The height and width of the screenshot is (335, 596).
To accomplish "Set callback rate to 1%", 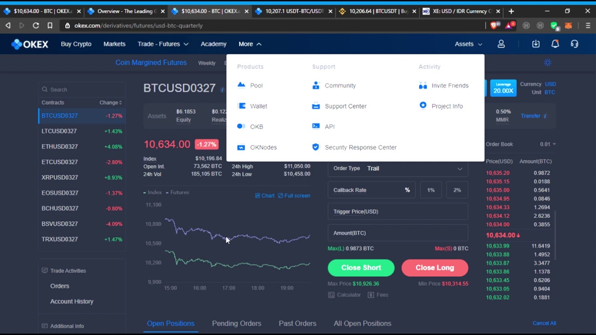I will 431,190.
